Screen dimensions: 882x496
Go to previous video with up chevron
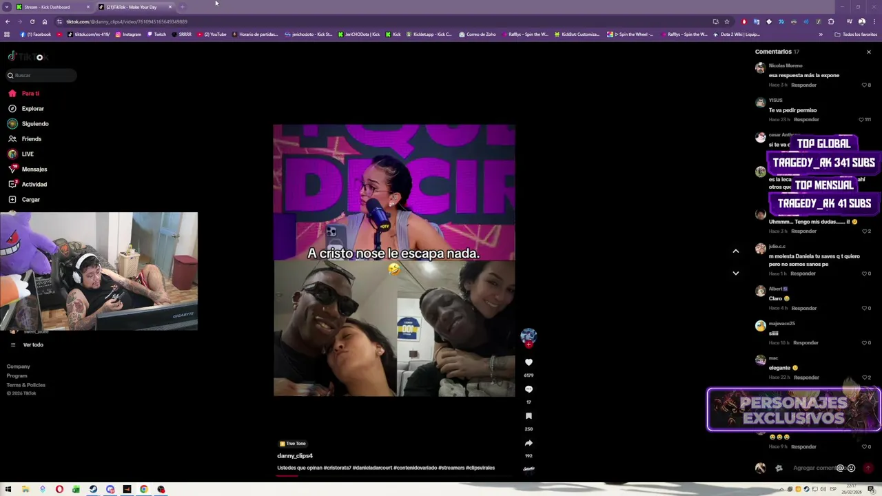tap(736, 251)
